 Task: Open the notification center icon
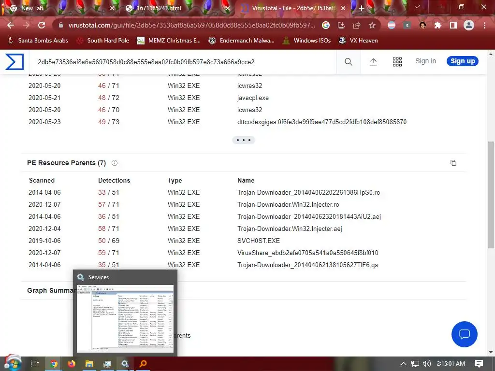[x=479, y=364]
